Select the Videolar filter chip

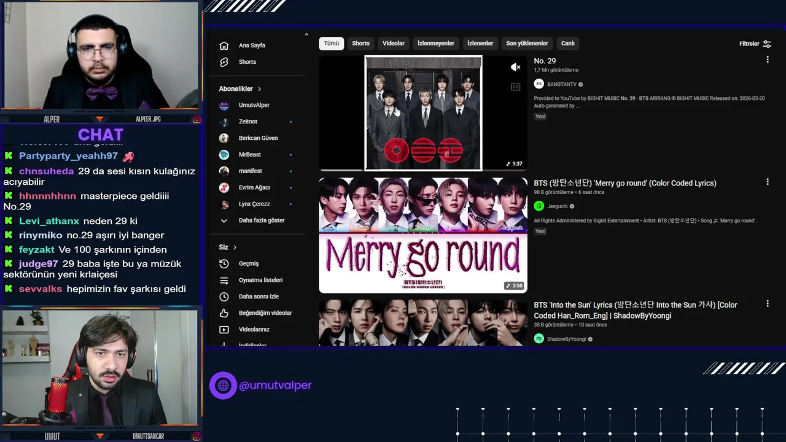(x=394, y=44)
